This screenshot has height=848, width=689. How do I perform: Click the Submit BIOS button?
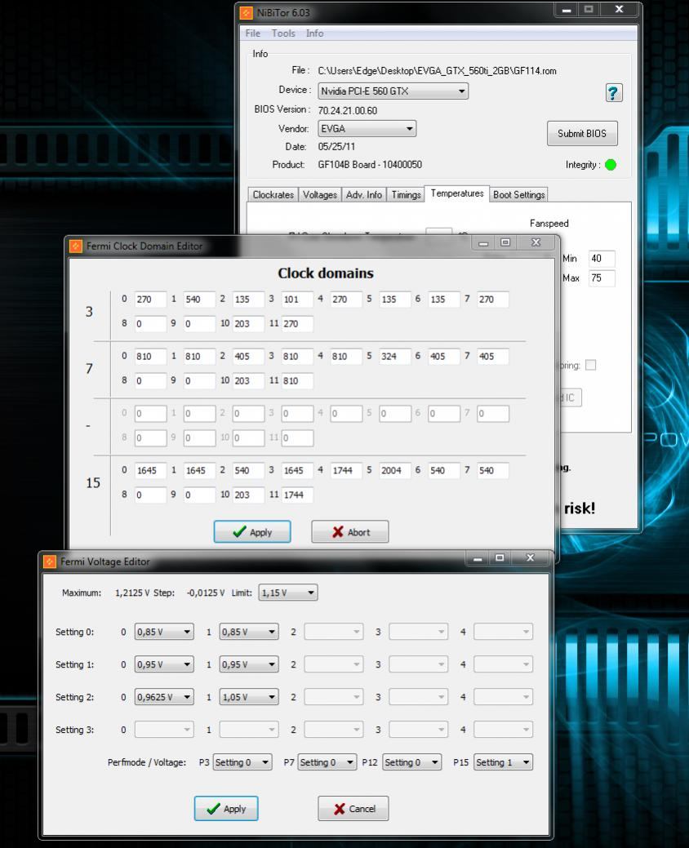pos(582,134)
